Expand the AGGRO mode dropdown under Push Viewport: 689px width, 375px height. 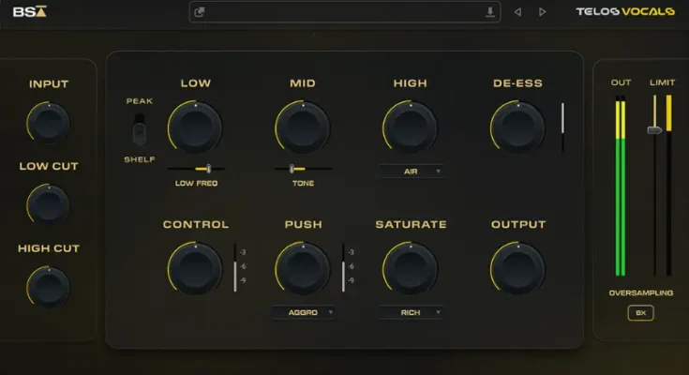[303, 312]
